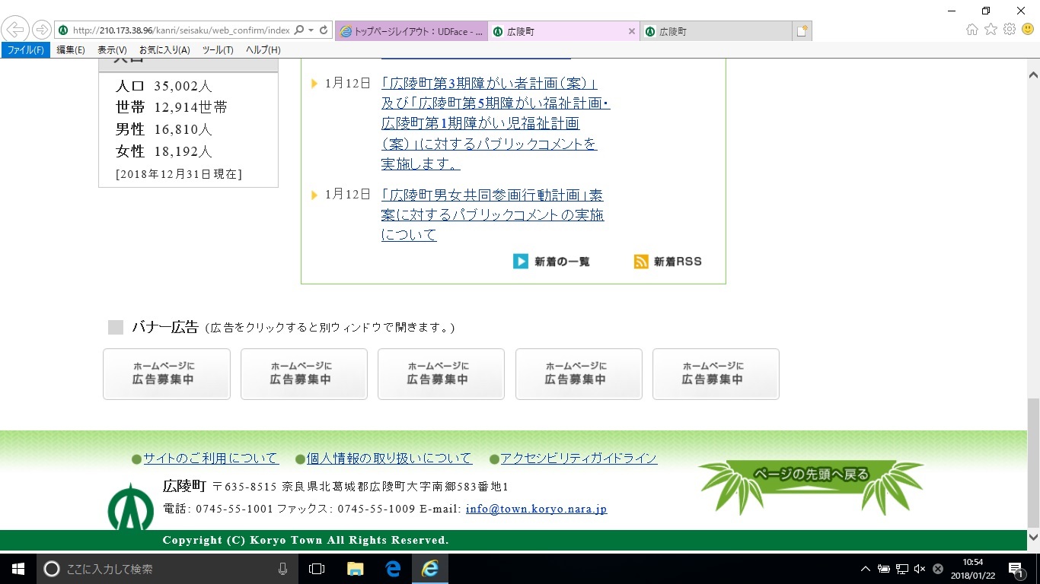This screenshot has width=1040, height=584.
Task: Switch to トップページレイアウト：UDFace tab
Action: point(411,31)
